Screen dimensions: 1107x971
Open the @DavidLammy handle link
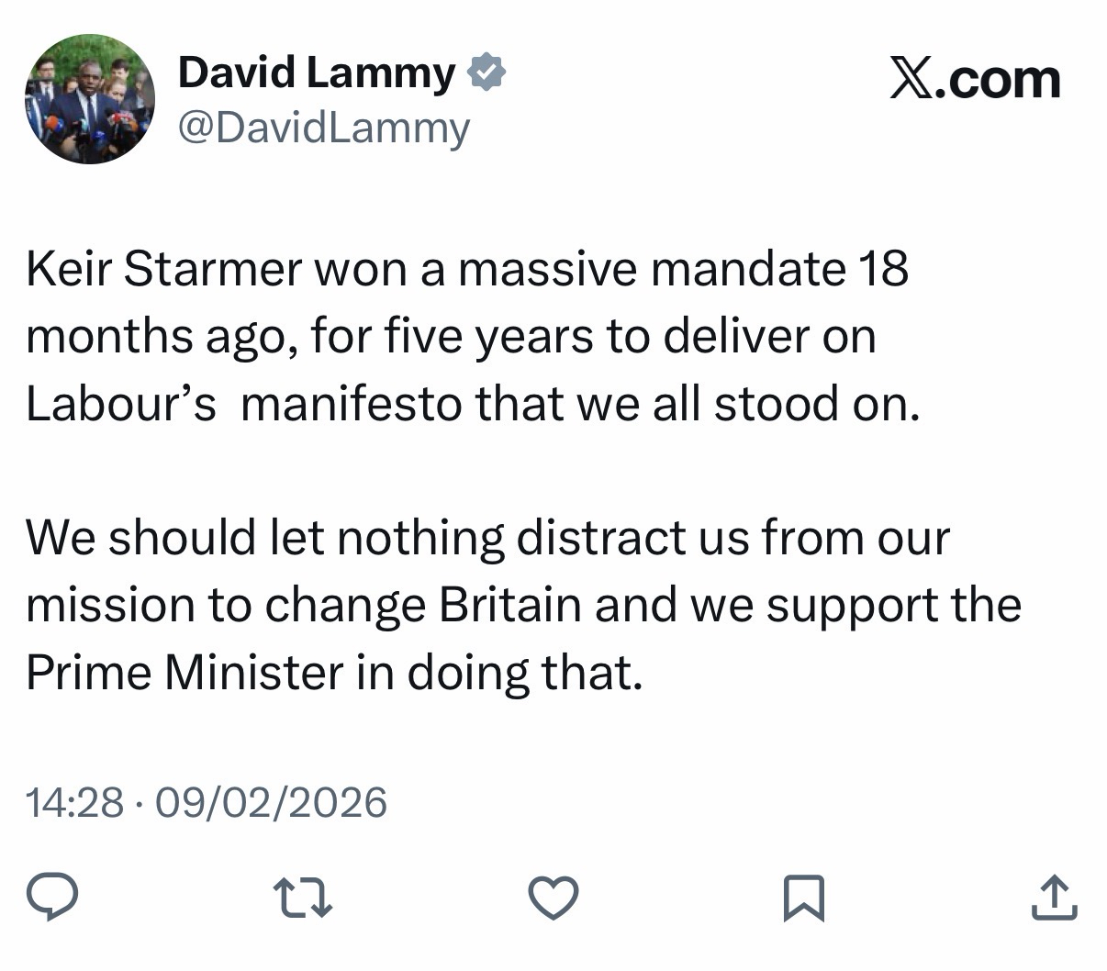tap(323, 128)
